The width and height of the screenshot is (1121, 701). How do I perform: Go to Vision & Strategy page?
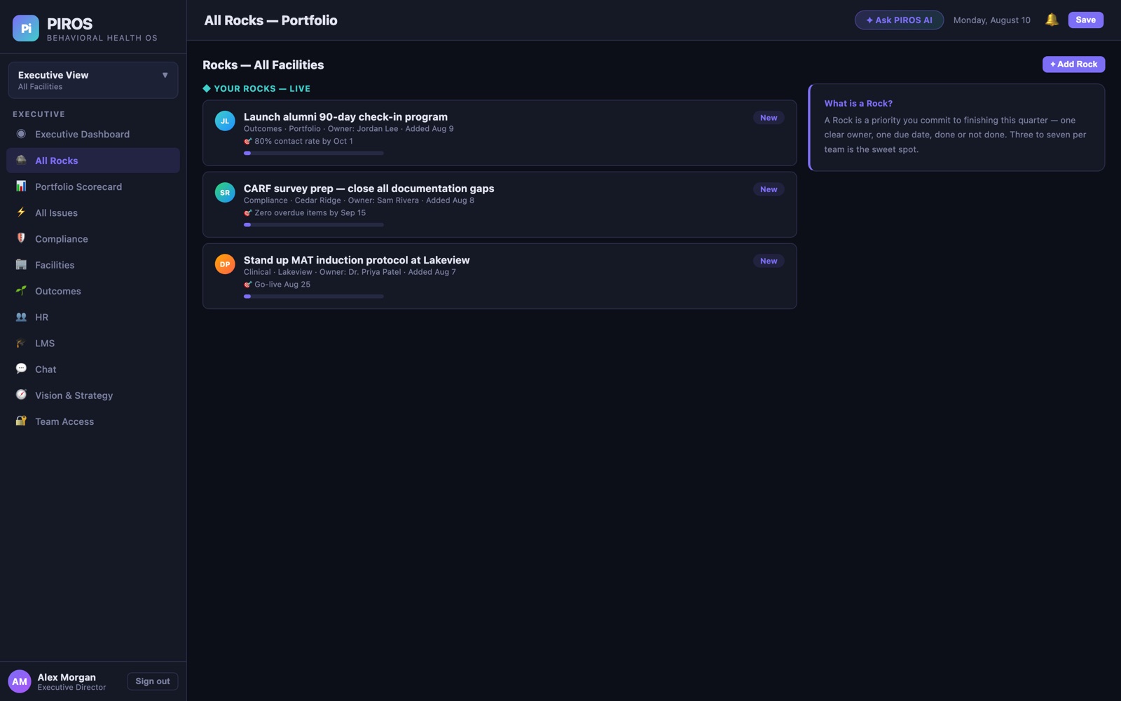pyautogui.click(x=93, y=395)
